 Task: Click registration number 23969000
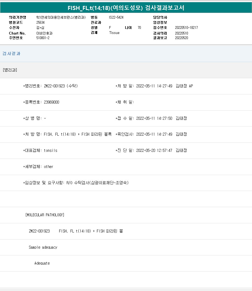coord(51,102)
